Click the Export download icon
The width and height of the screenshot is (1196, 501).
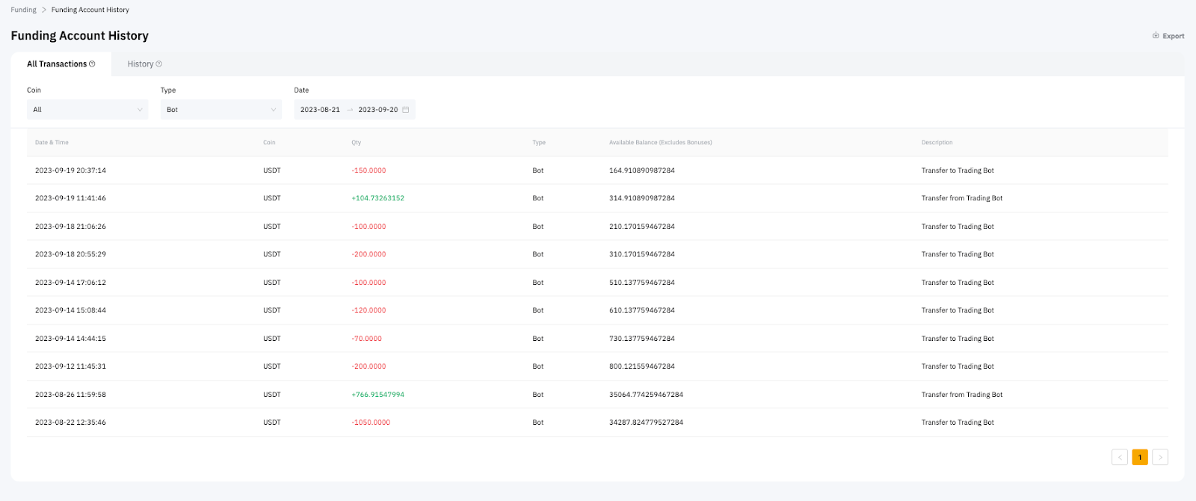click(1156, 35)
